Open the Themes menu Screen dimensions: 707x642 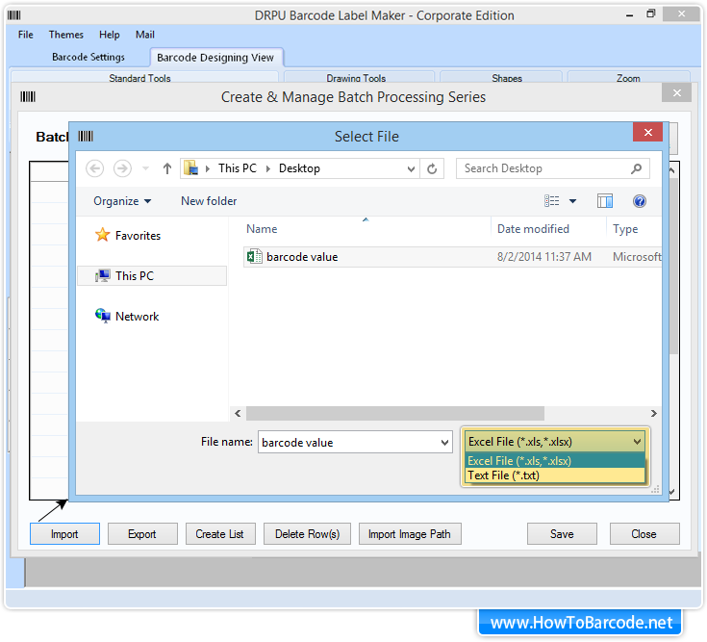pos(65,35)
